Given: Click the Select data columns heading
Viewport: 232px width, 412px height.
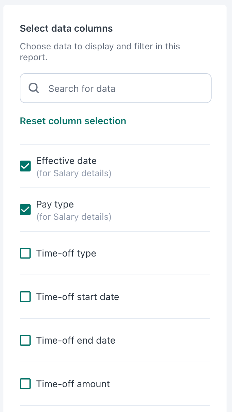Looking at the screenshot, I should (66, 28).
